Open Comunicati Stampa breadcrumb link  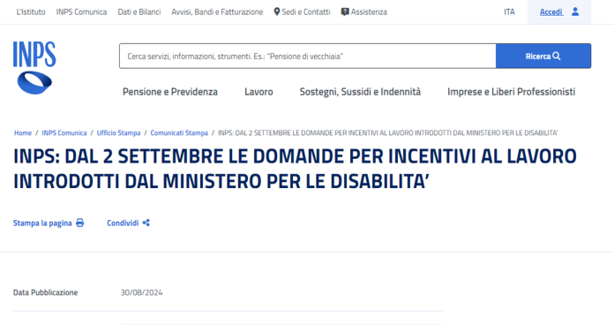coord(179,132)
